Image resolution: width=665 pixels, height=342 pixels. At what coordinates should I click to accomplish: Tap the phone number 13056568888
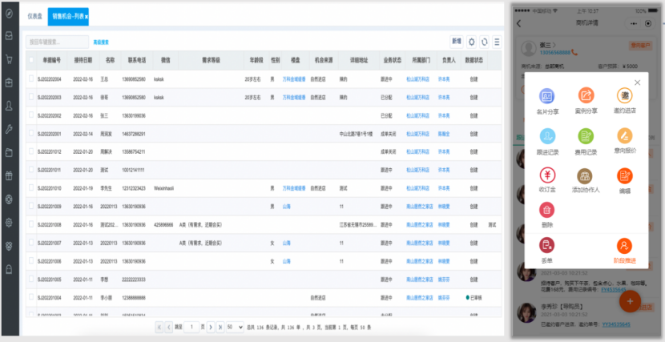(x=554, y=53)
